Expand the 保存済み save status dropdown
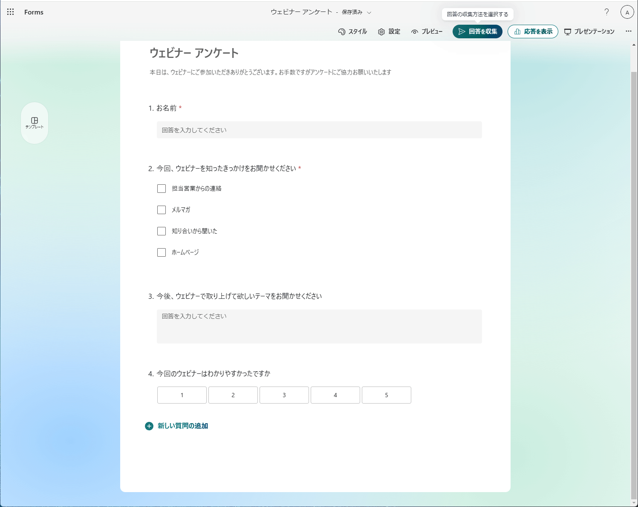 369,12
